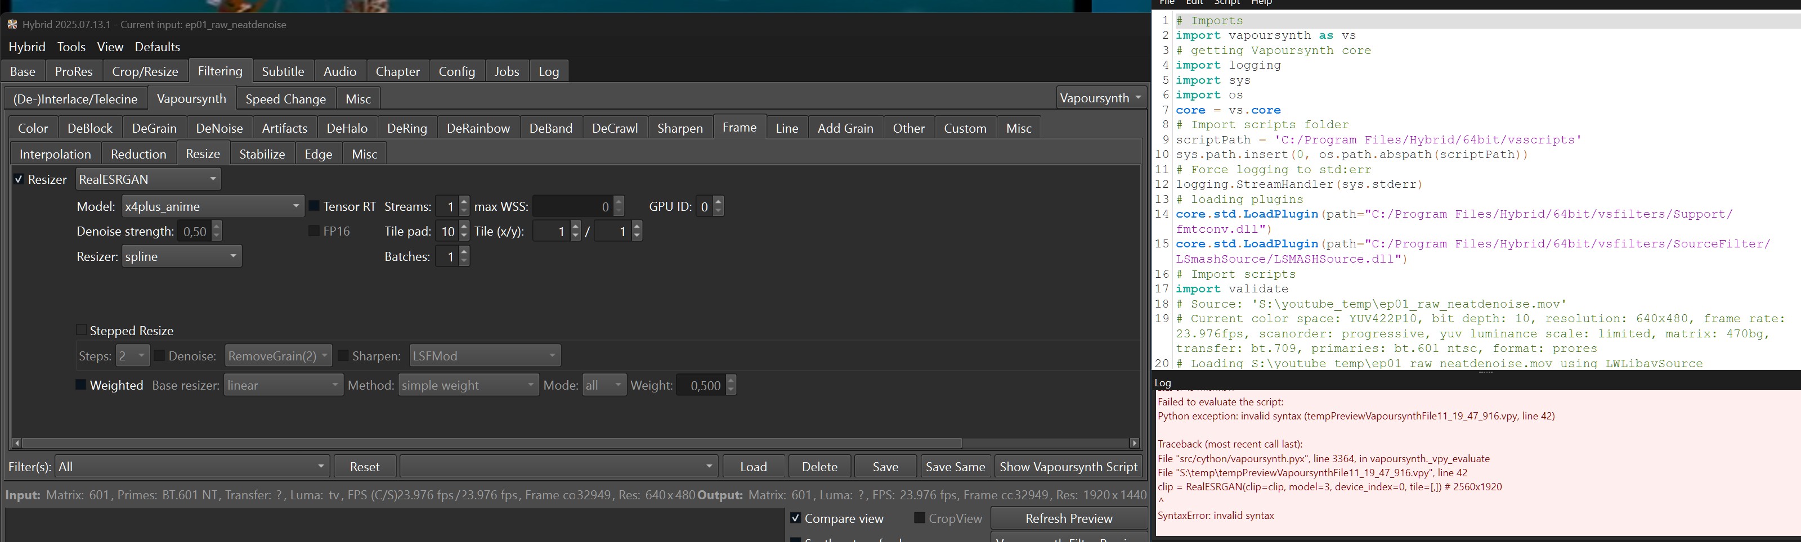The image size is (1801, 542).
Task: Click the left arrow of horizontal scrollbar
Action: point(17,443)
